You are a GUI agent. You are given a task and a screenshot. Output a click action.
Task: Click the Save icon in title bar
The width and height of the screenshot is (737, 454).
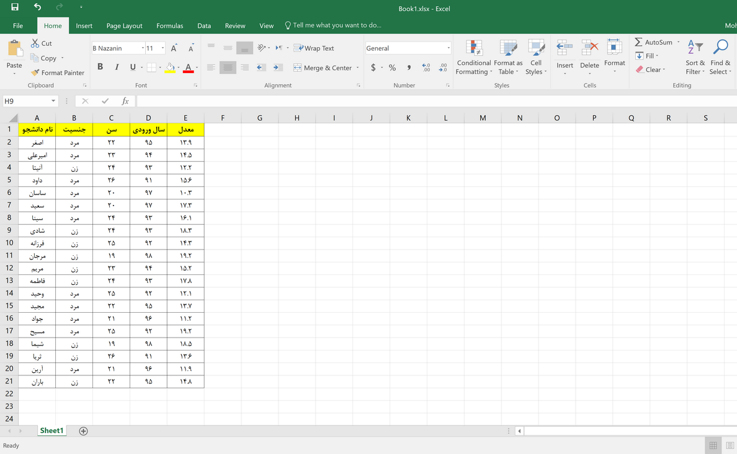click(15, 7)
